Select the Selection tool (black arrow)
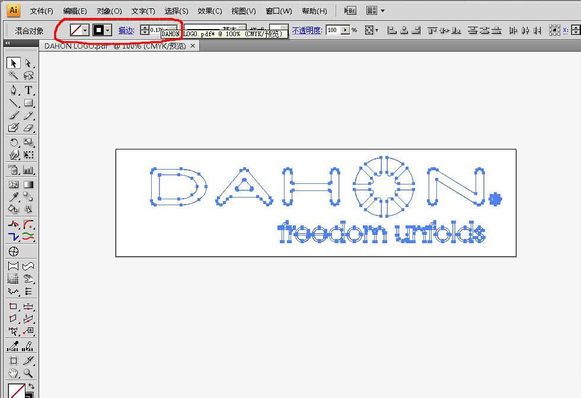Screen dimensions: 581x398 (13, 63)
